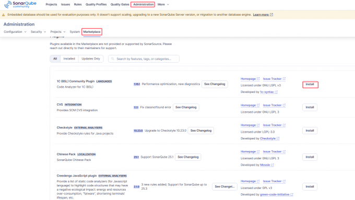Open Quality Profiles in the top navigation
The width and height of the screenshot is (355, 200).
tap(96, 4)
